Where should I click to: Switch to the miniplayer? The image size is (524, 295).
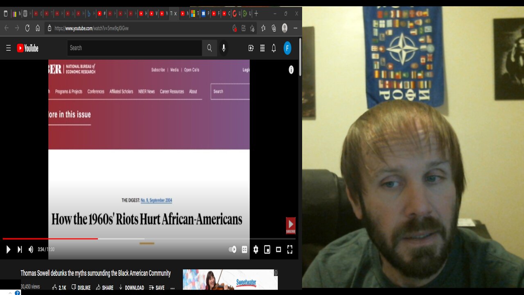point(267,249)
